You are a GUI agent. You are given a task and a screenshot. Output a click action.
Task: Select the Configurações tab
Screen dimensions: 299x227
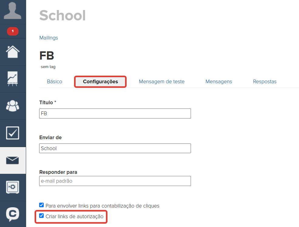point(100,82)
